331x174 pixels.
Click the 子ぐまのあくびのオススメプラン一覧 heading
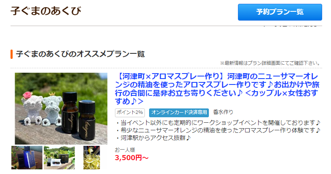point(80,54)
